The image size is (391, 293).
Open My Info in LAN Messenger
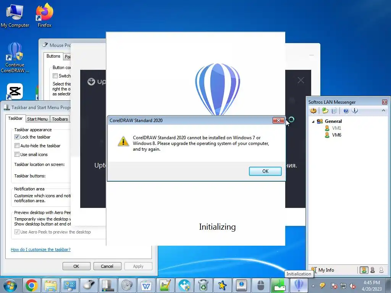click(326, 270)
